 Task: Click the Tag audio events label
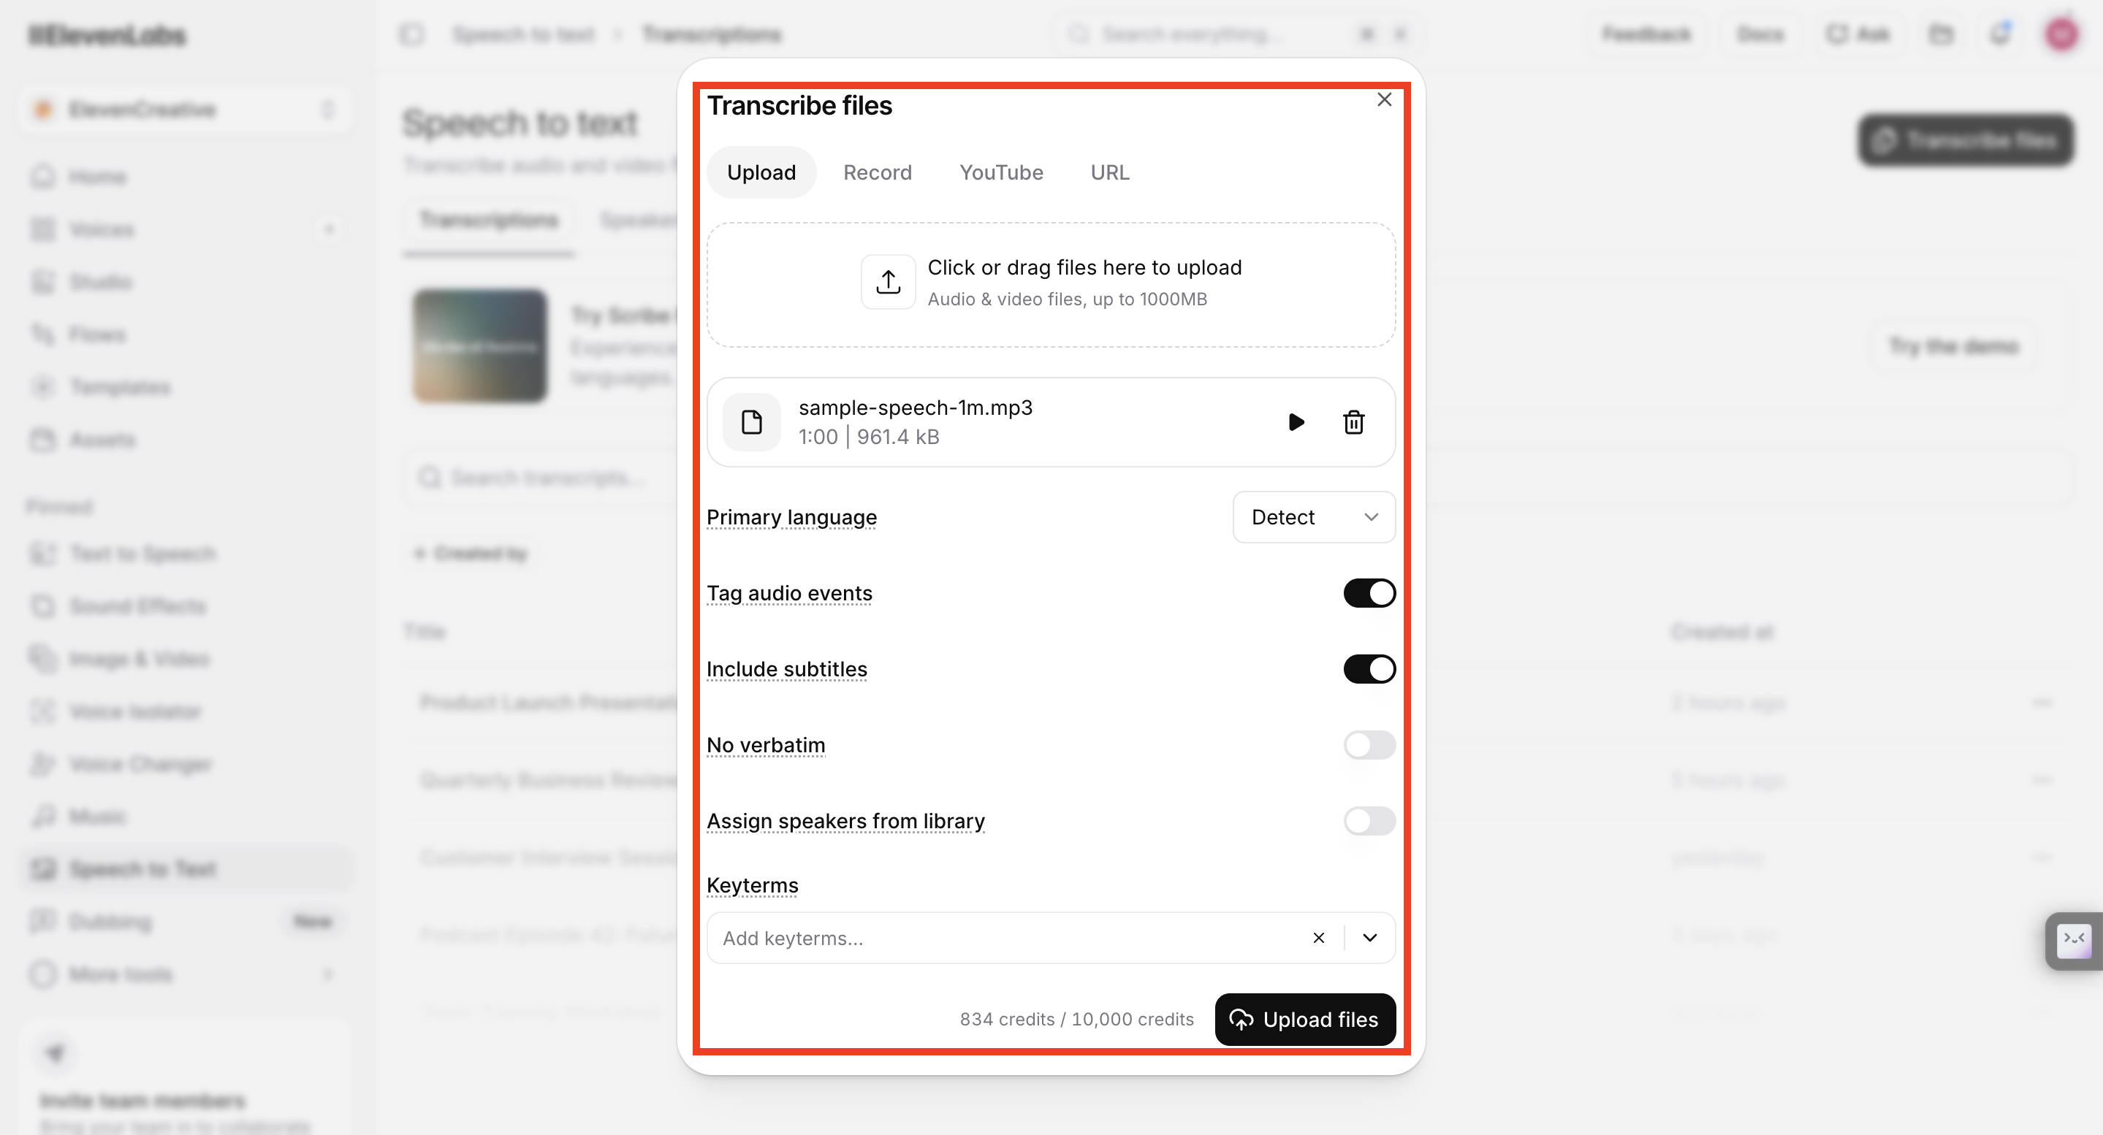coord(788,593)
